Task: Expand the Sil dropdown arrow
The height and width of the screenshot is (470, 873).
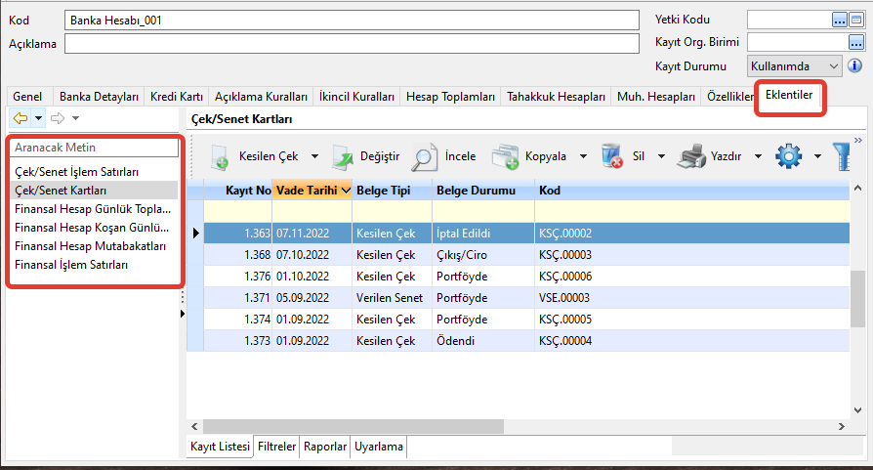Action: (x=661, y=156)
